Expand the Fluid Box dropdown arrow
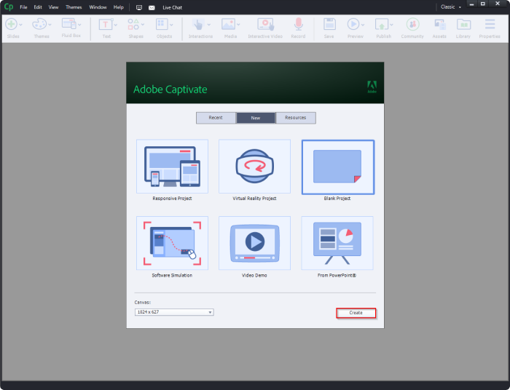The height and width of the screenshot is (390, 510). point(79,25)
